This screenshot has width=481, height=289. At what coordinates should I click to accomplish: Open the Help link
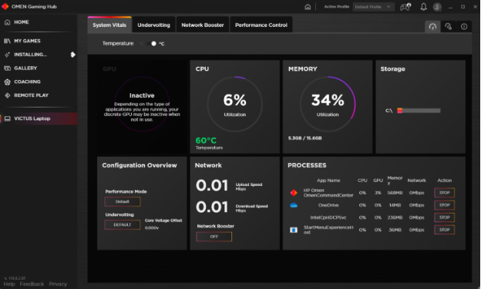coord(9,284)
